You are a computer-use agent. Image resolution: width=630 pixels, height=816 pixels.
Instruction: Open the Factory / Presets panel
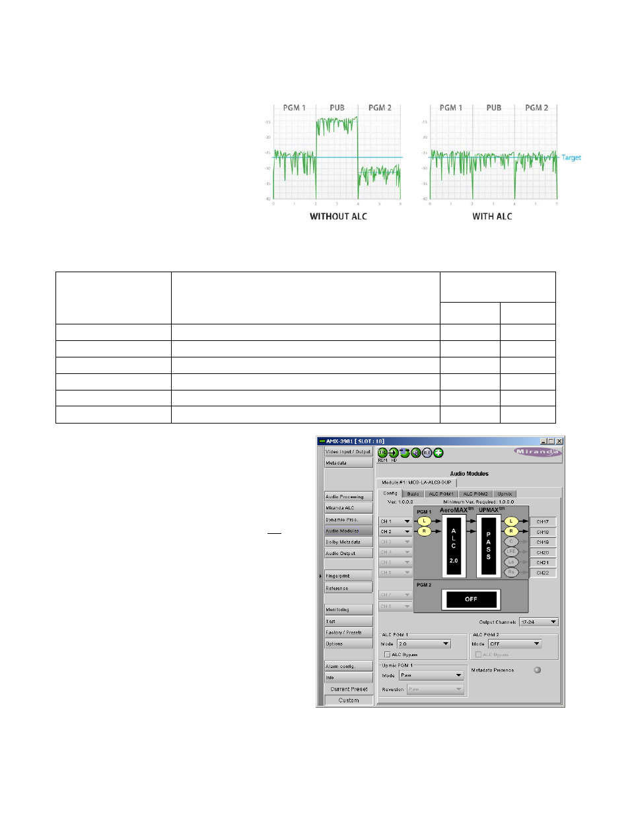click(349, 633)
